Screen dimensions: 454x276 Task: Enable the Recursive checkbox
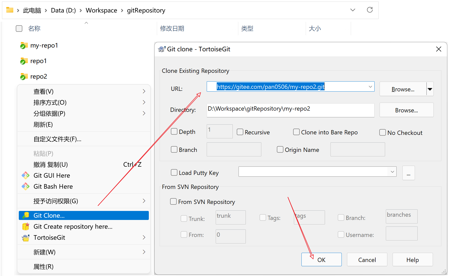click(240, 132)
